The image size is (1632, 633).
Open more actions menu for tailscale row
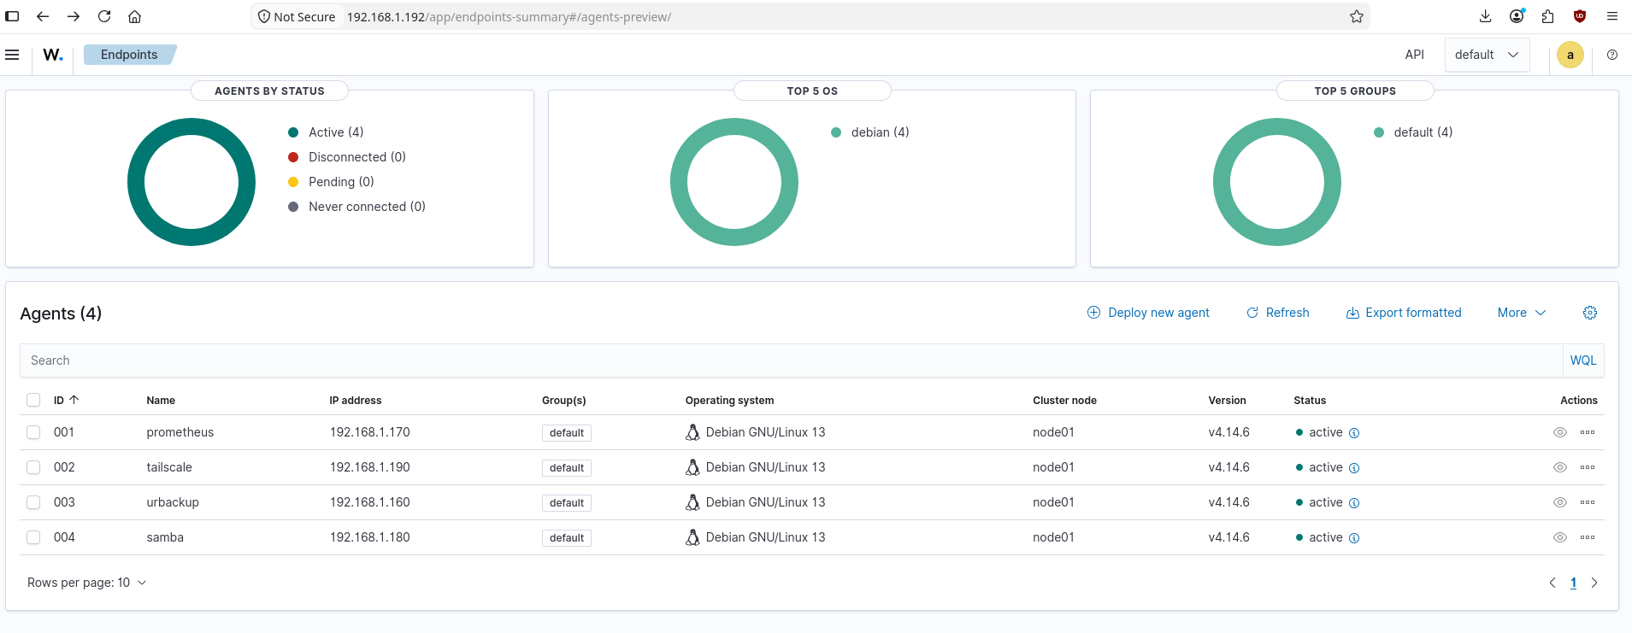pyautogui.click(x=1588, y=467)
